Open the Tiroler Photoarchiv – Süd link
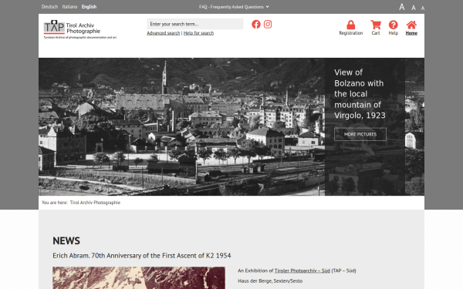Viewport: 463px width, 289px height. coord(302,271)
